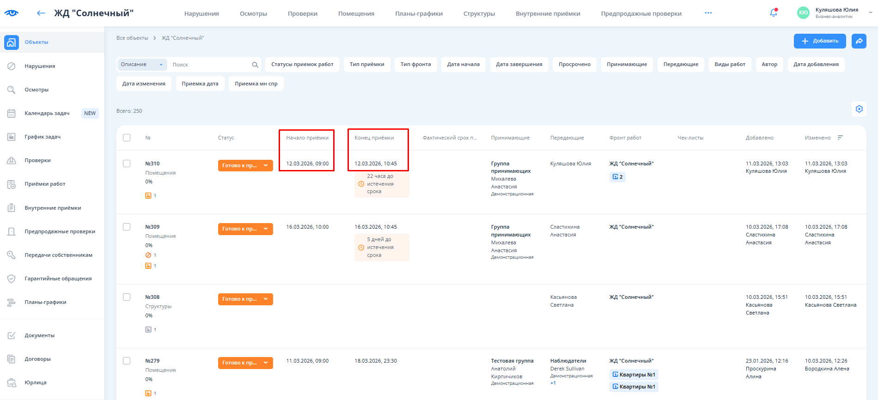Image resolution: width=878 pixels, height=400 pixels.
Task: Click the sort icon beside Изменено
Action: click(x=840, y=138)
